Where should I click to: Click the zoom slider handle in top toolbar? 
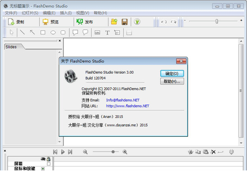coord(217,21)
